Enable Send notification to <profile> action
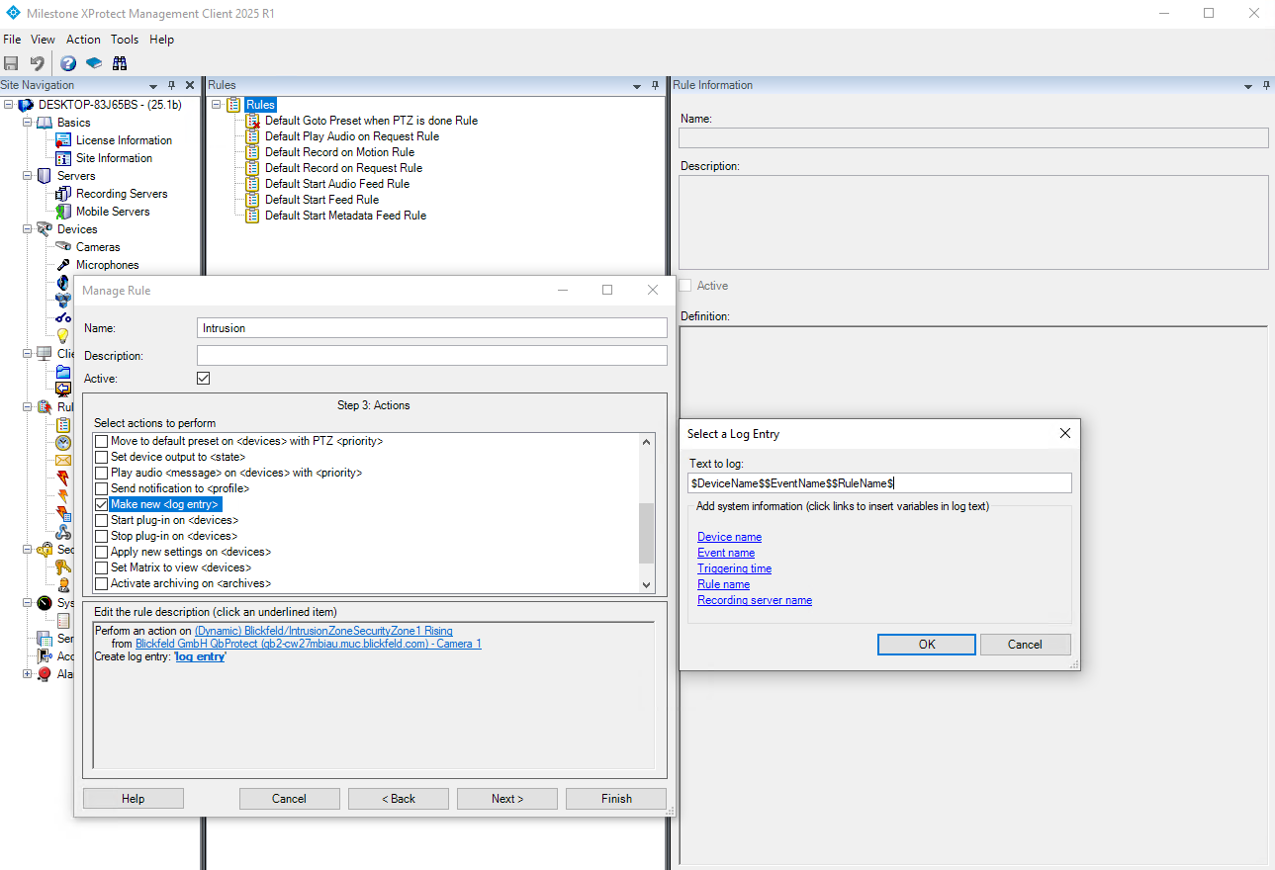 (101, 488)
